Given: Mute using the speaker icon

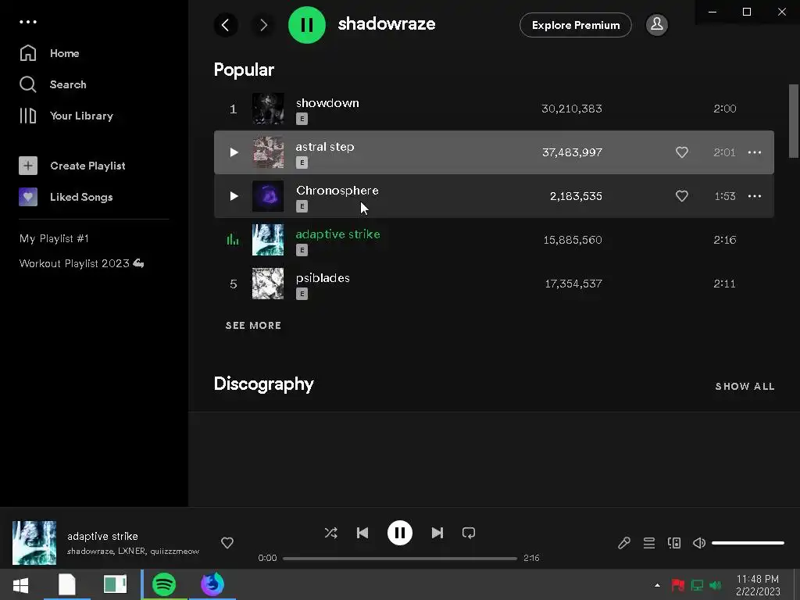Looking at the screenshot, I should pos(699,543).
